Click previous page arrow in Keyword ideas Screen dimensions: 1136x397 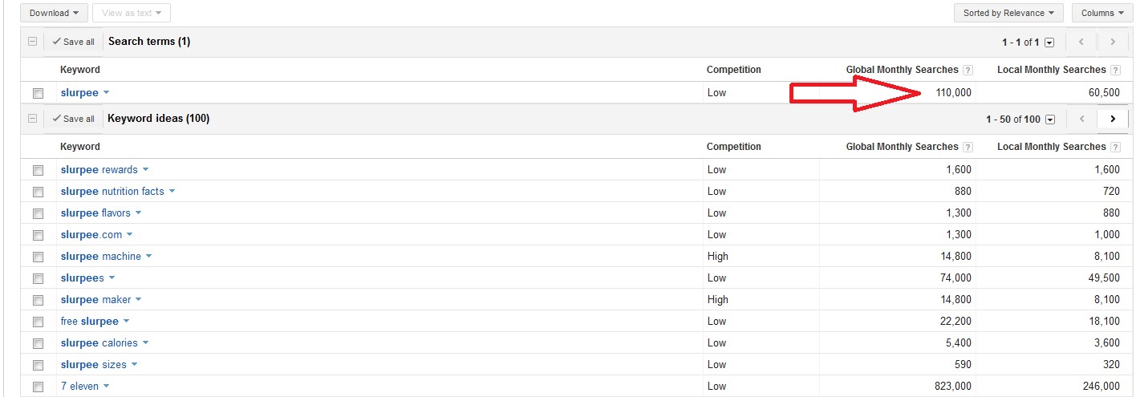click(1081, 119)
